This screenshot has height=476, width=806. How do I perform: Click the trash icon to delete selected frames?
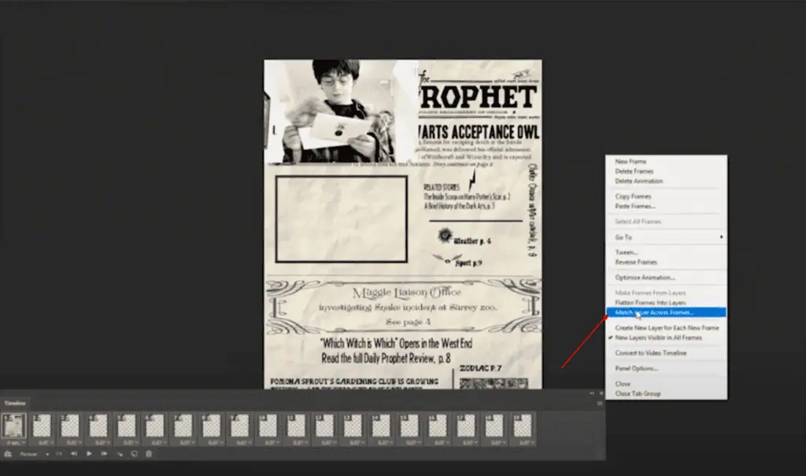tap(149, 454)
